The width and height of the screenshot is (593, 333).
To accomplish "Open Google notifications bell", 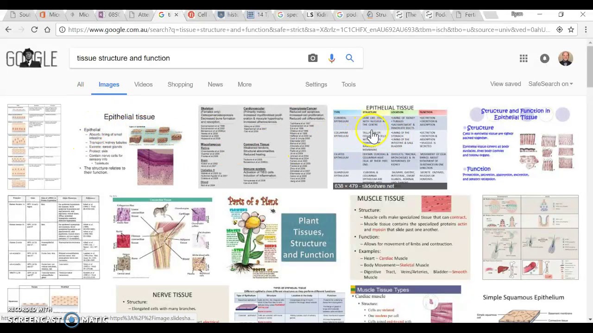I will (545, 58).
